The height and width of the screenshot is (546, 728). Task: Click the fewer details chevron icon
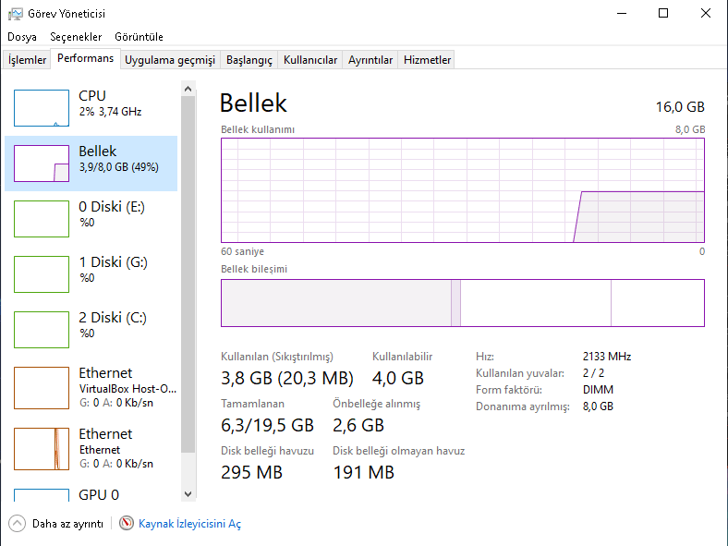tap(18, 524)
